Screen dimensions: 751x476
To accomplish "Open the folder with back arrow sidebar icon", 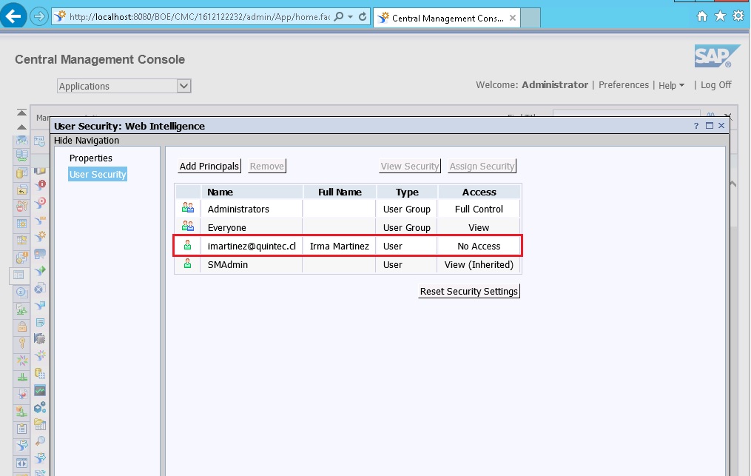I will tap(22, 190).
